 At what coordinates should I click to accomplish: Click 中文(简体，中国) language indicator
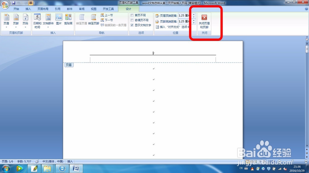53,161
